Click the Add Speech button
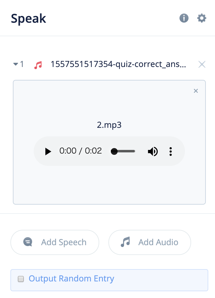 click(x=55, y=242)
